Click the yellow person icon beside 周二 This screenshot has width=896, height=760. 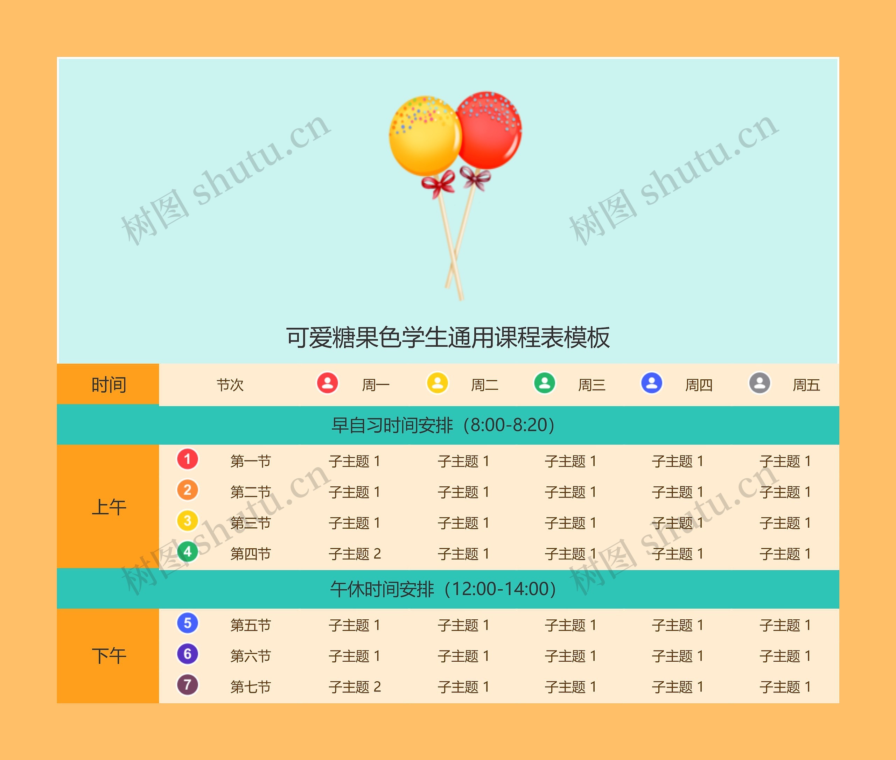coord(437,383)
